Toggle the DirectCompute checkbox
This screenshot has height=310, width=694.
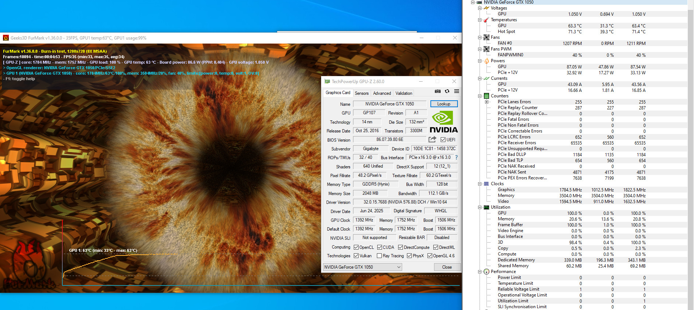click(x=401, y=247)
